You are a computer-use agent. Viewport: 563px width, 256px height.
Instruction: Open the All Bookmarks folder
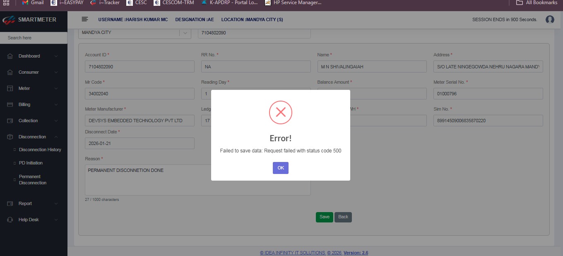537,2
